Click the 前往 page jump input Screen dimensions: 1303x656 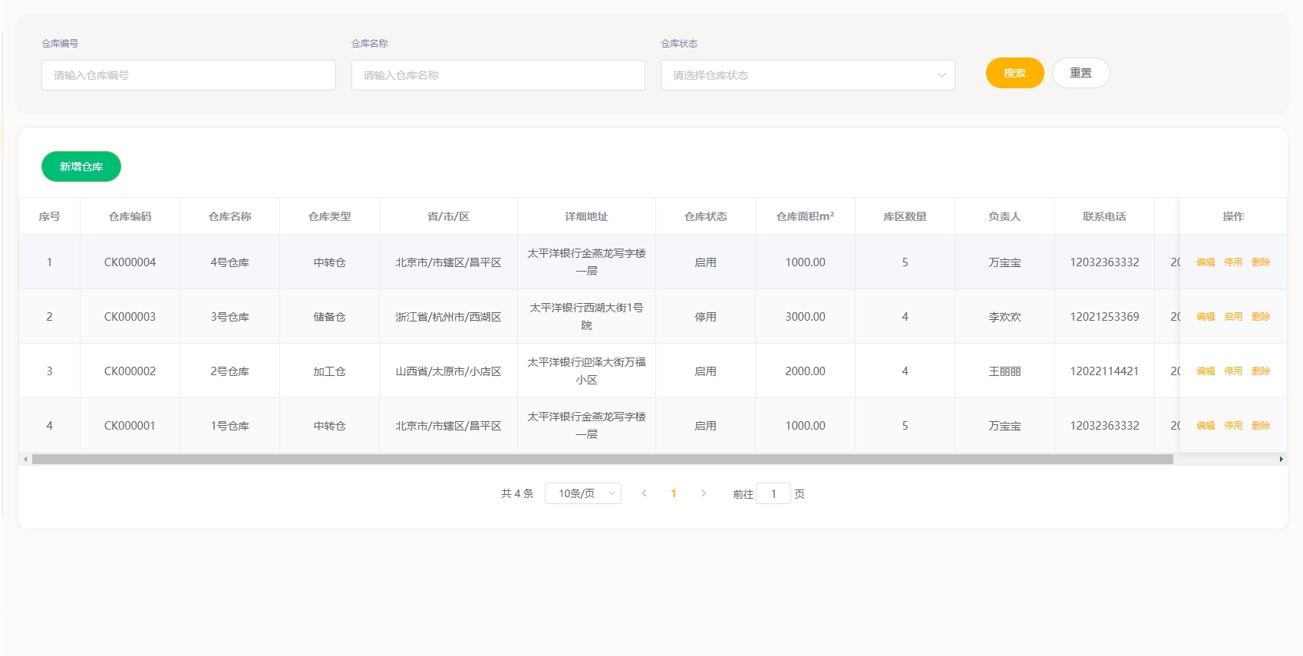coord(774,493)
